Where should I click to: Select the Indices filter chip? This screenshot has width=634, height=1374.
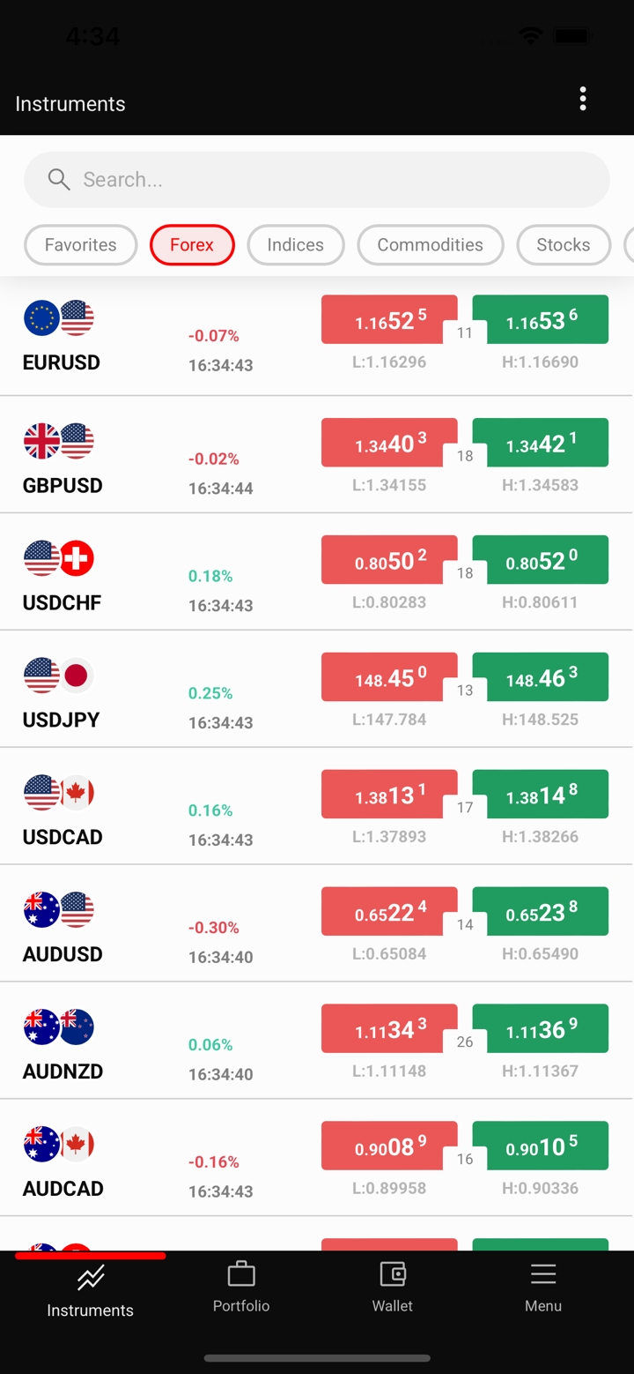(296, 245)
